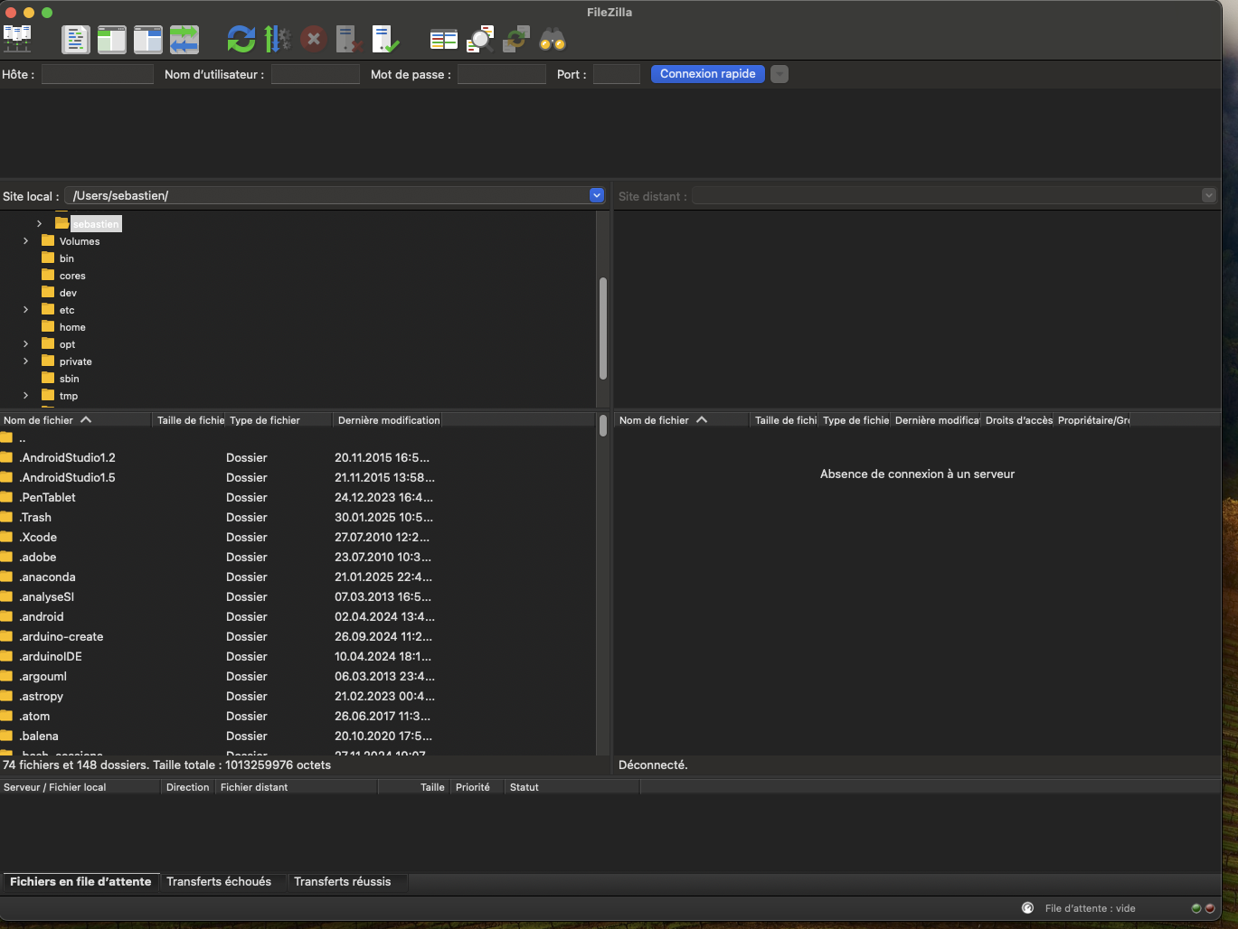
Task: Click the Hôte input field
Action: 98,74
